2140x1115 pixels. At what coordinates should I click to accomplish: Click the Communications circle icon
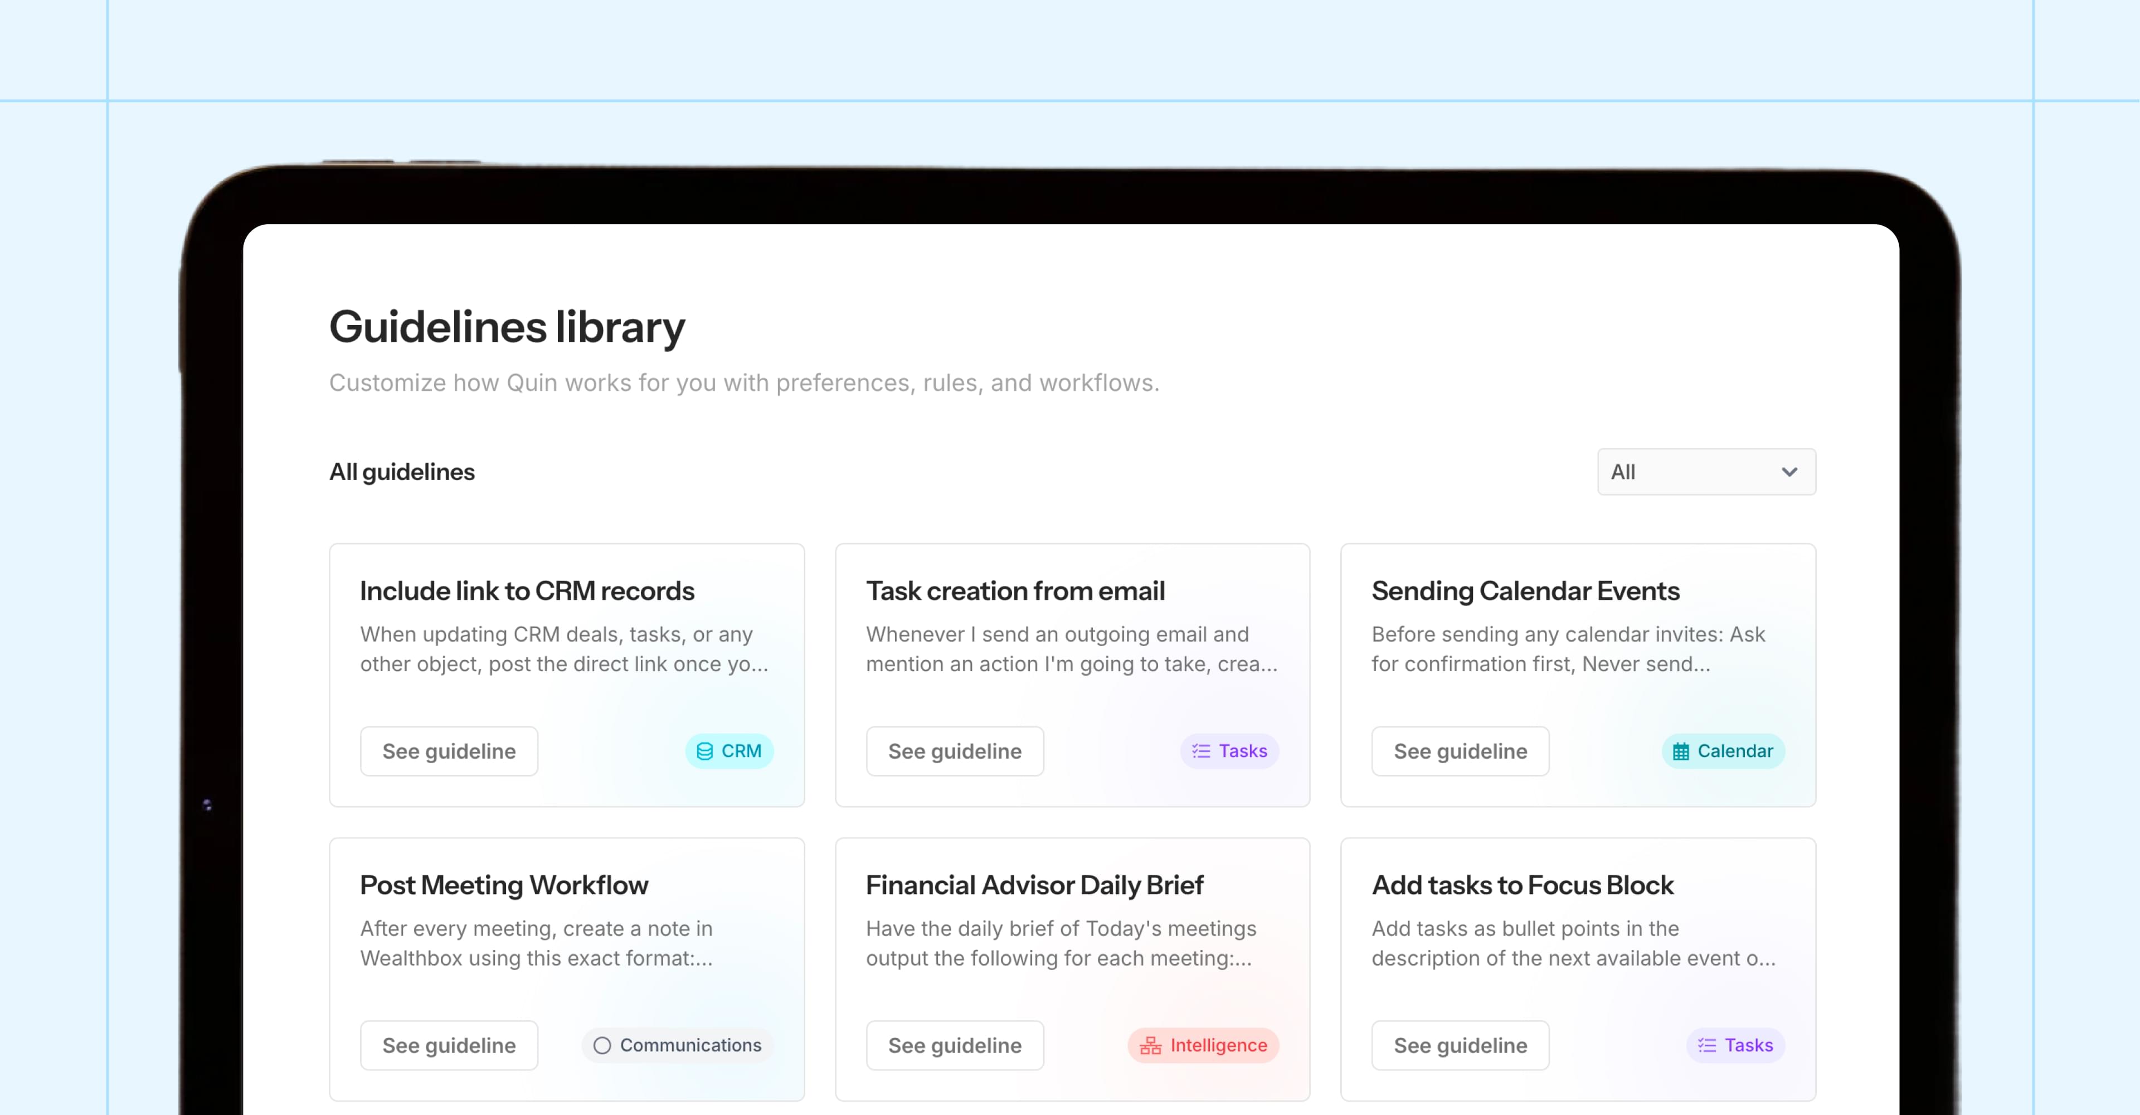[602, 1045]
